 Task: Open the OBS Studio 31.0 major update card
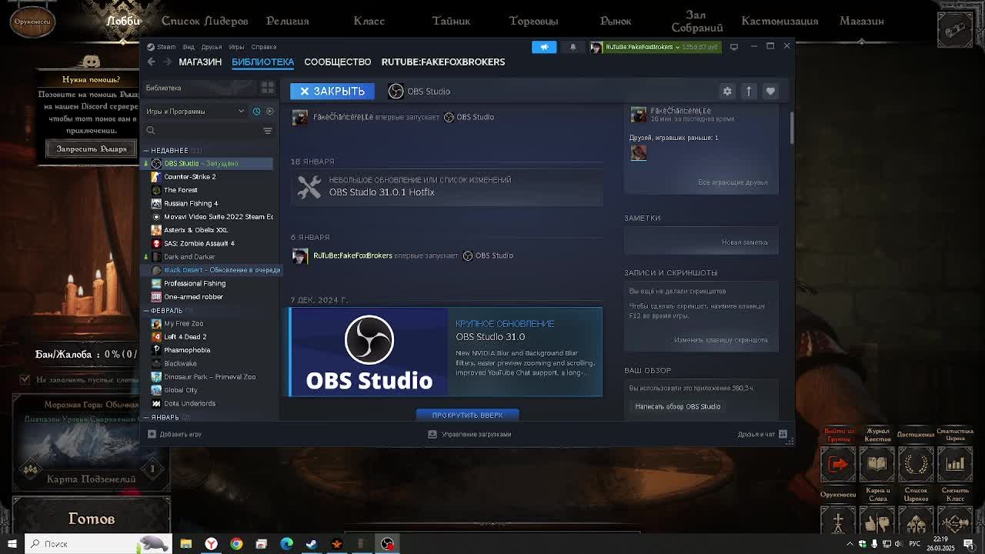pyautogui.click(x=446, y=352)
